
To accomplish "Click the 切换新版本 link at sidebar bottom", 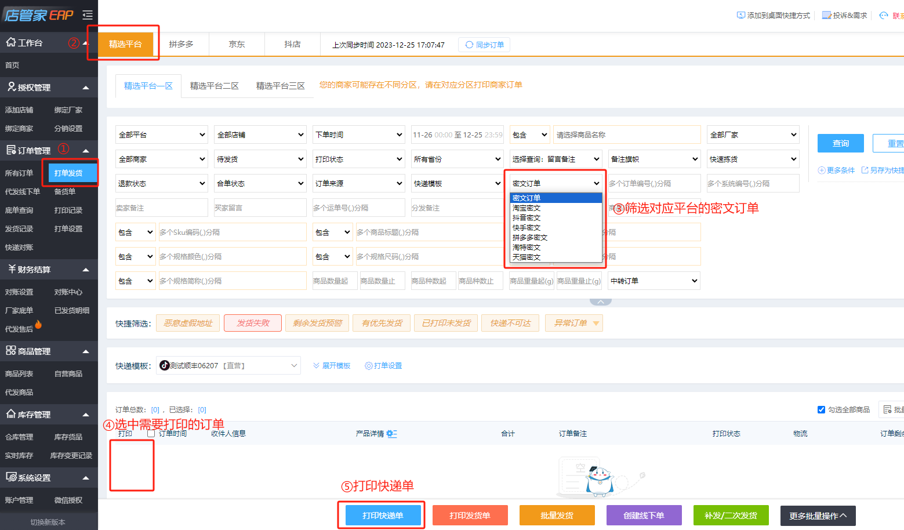I will [48, 522].
